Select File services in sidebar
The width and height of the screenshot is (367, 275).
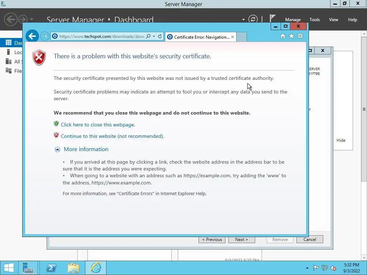(x=11, y=71)
